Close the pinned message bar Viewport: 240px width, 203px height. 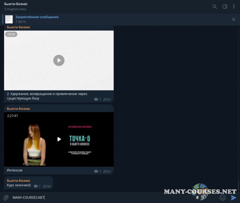pyautogui.click(x=233, y=20)
